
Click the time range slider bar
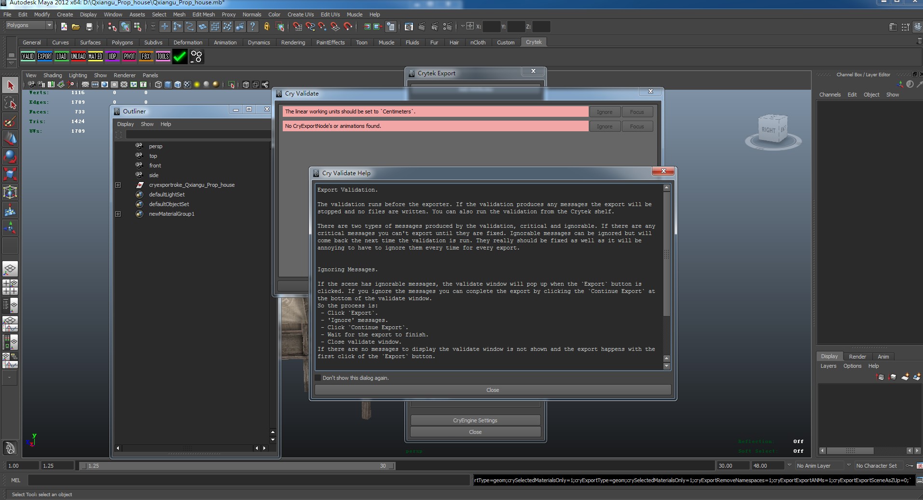click(237, 466)
